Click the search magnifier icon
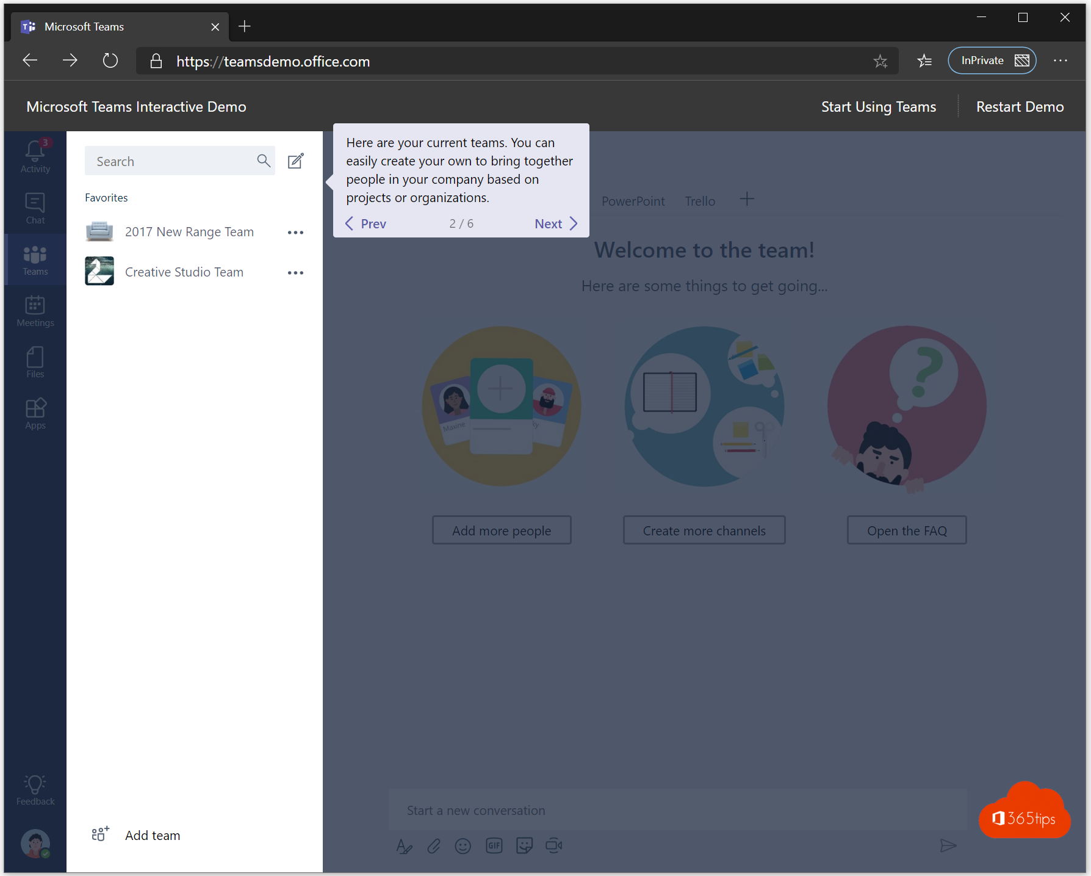1091x876 pixels. click(264, 161)
